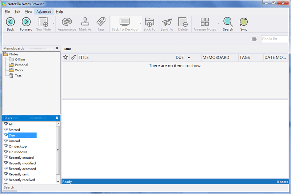Open the Tags tool
291x194 pixels.
(101, 22)
